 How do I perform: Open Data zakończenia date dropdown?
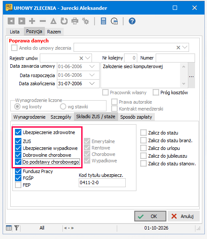point(92,84)
